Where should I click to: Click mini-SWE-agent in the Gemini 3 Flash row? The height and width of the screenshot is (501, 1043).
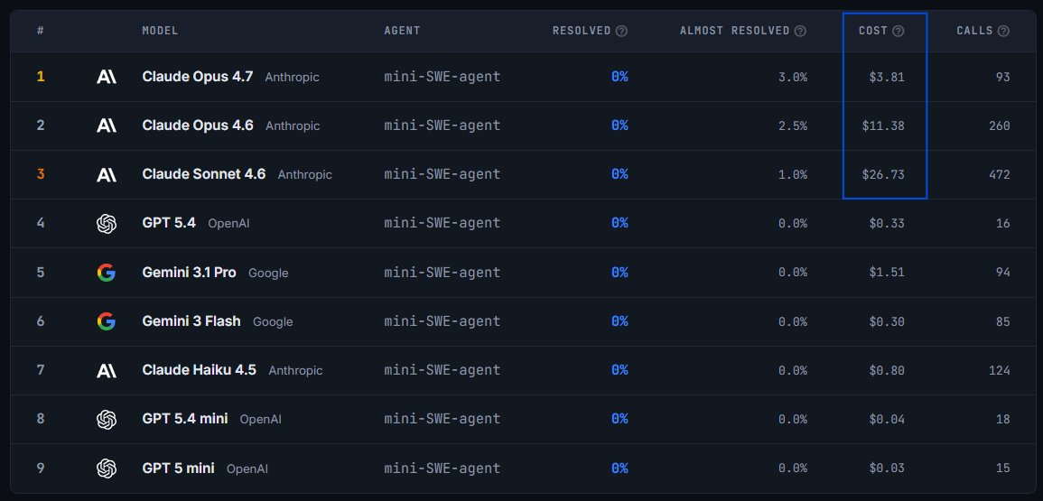442,321
